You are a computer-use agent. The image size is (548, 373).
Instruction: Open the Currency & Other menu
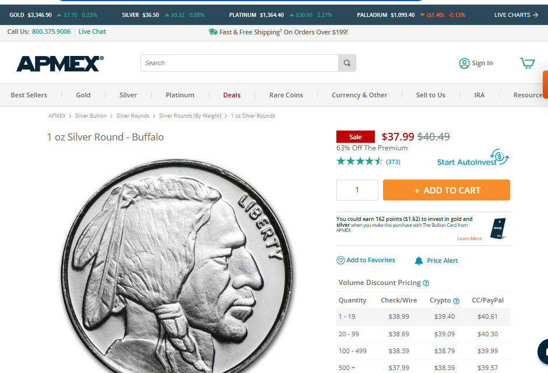pos(359,95)
